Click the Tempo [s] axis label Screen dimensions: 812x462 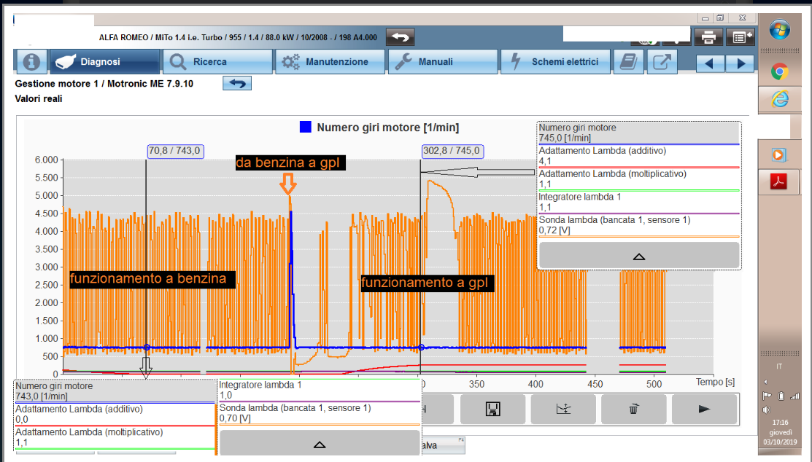[x=715, y=382]
